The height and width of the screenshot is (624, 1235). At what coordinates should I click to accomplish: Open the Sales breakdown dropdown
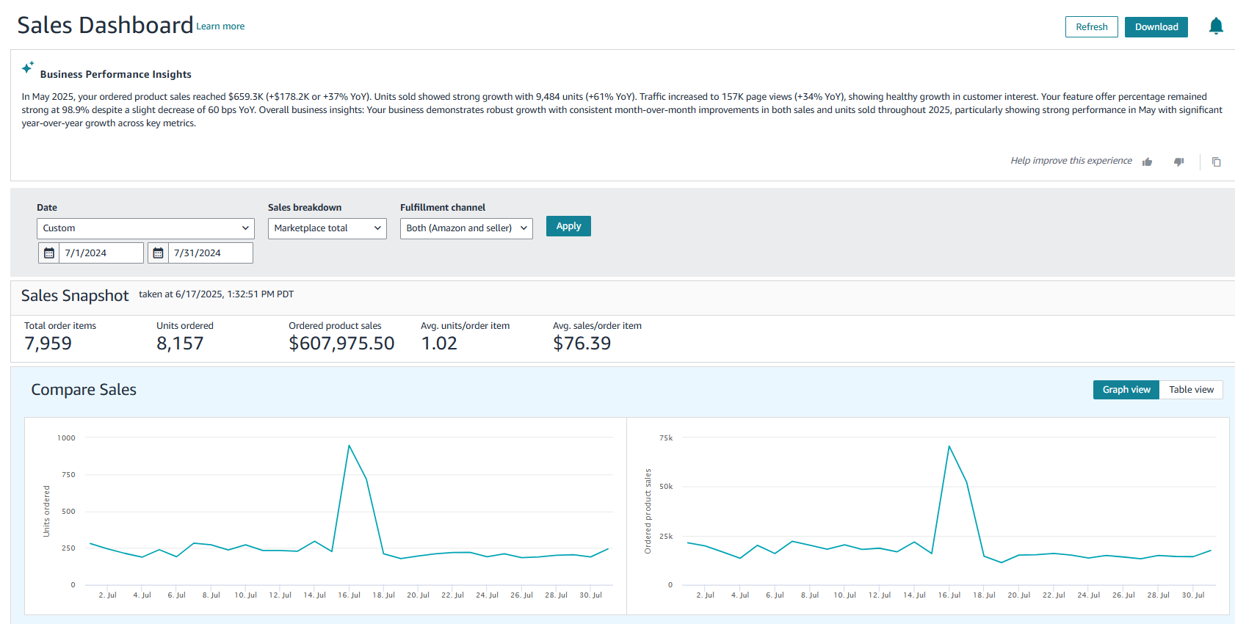(327, 228)
